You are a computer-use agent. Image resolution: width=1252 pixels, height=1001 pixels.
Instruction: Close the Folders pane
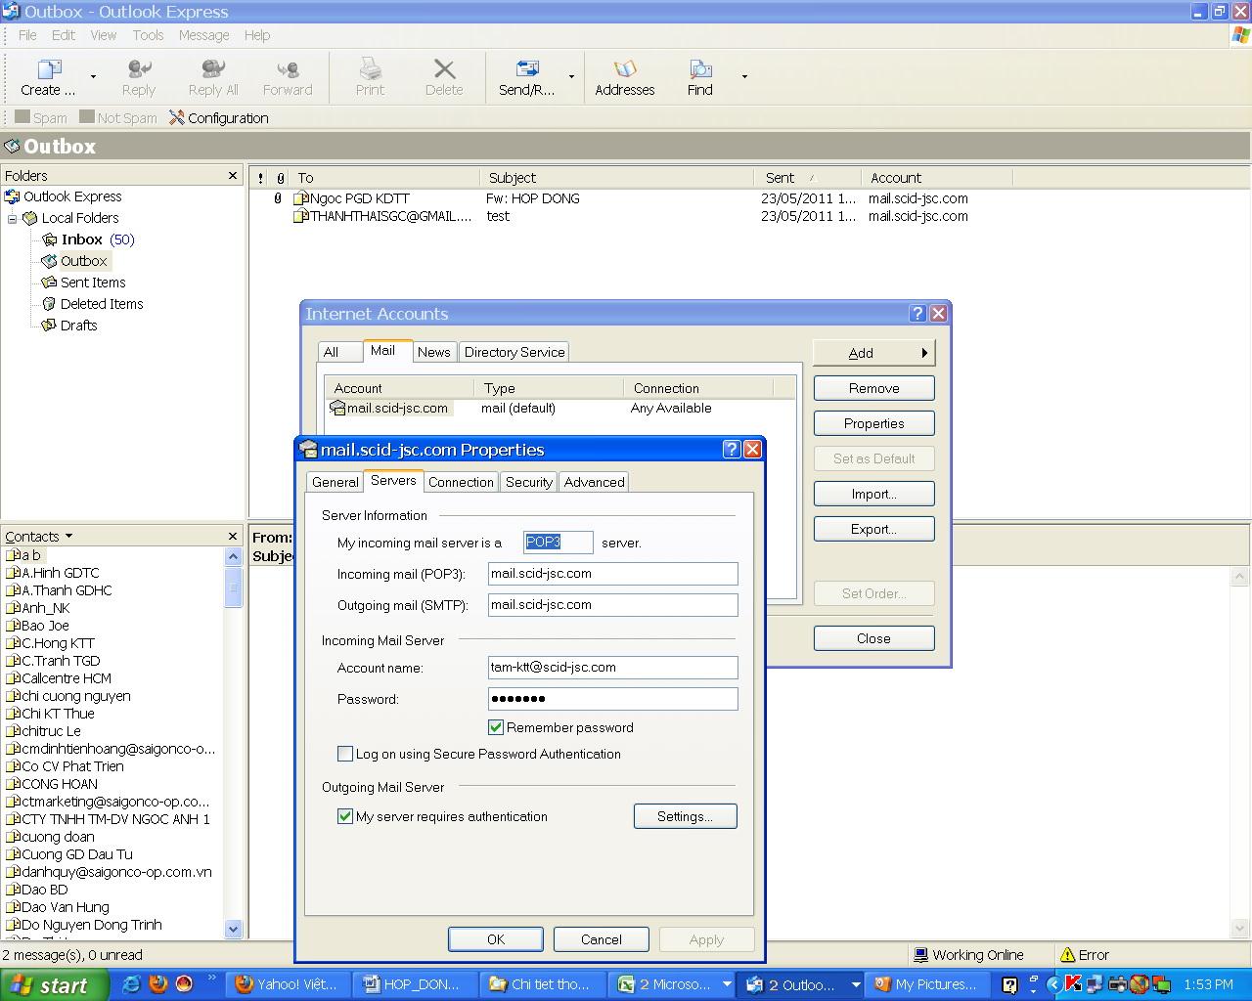pos(233,175)
